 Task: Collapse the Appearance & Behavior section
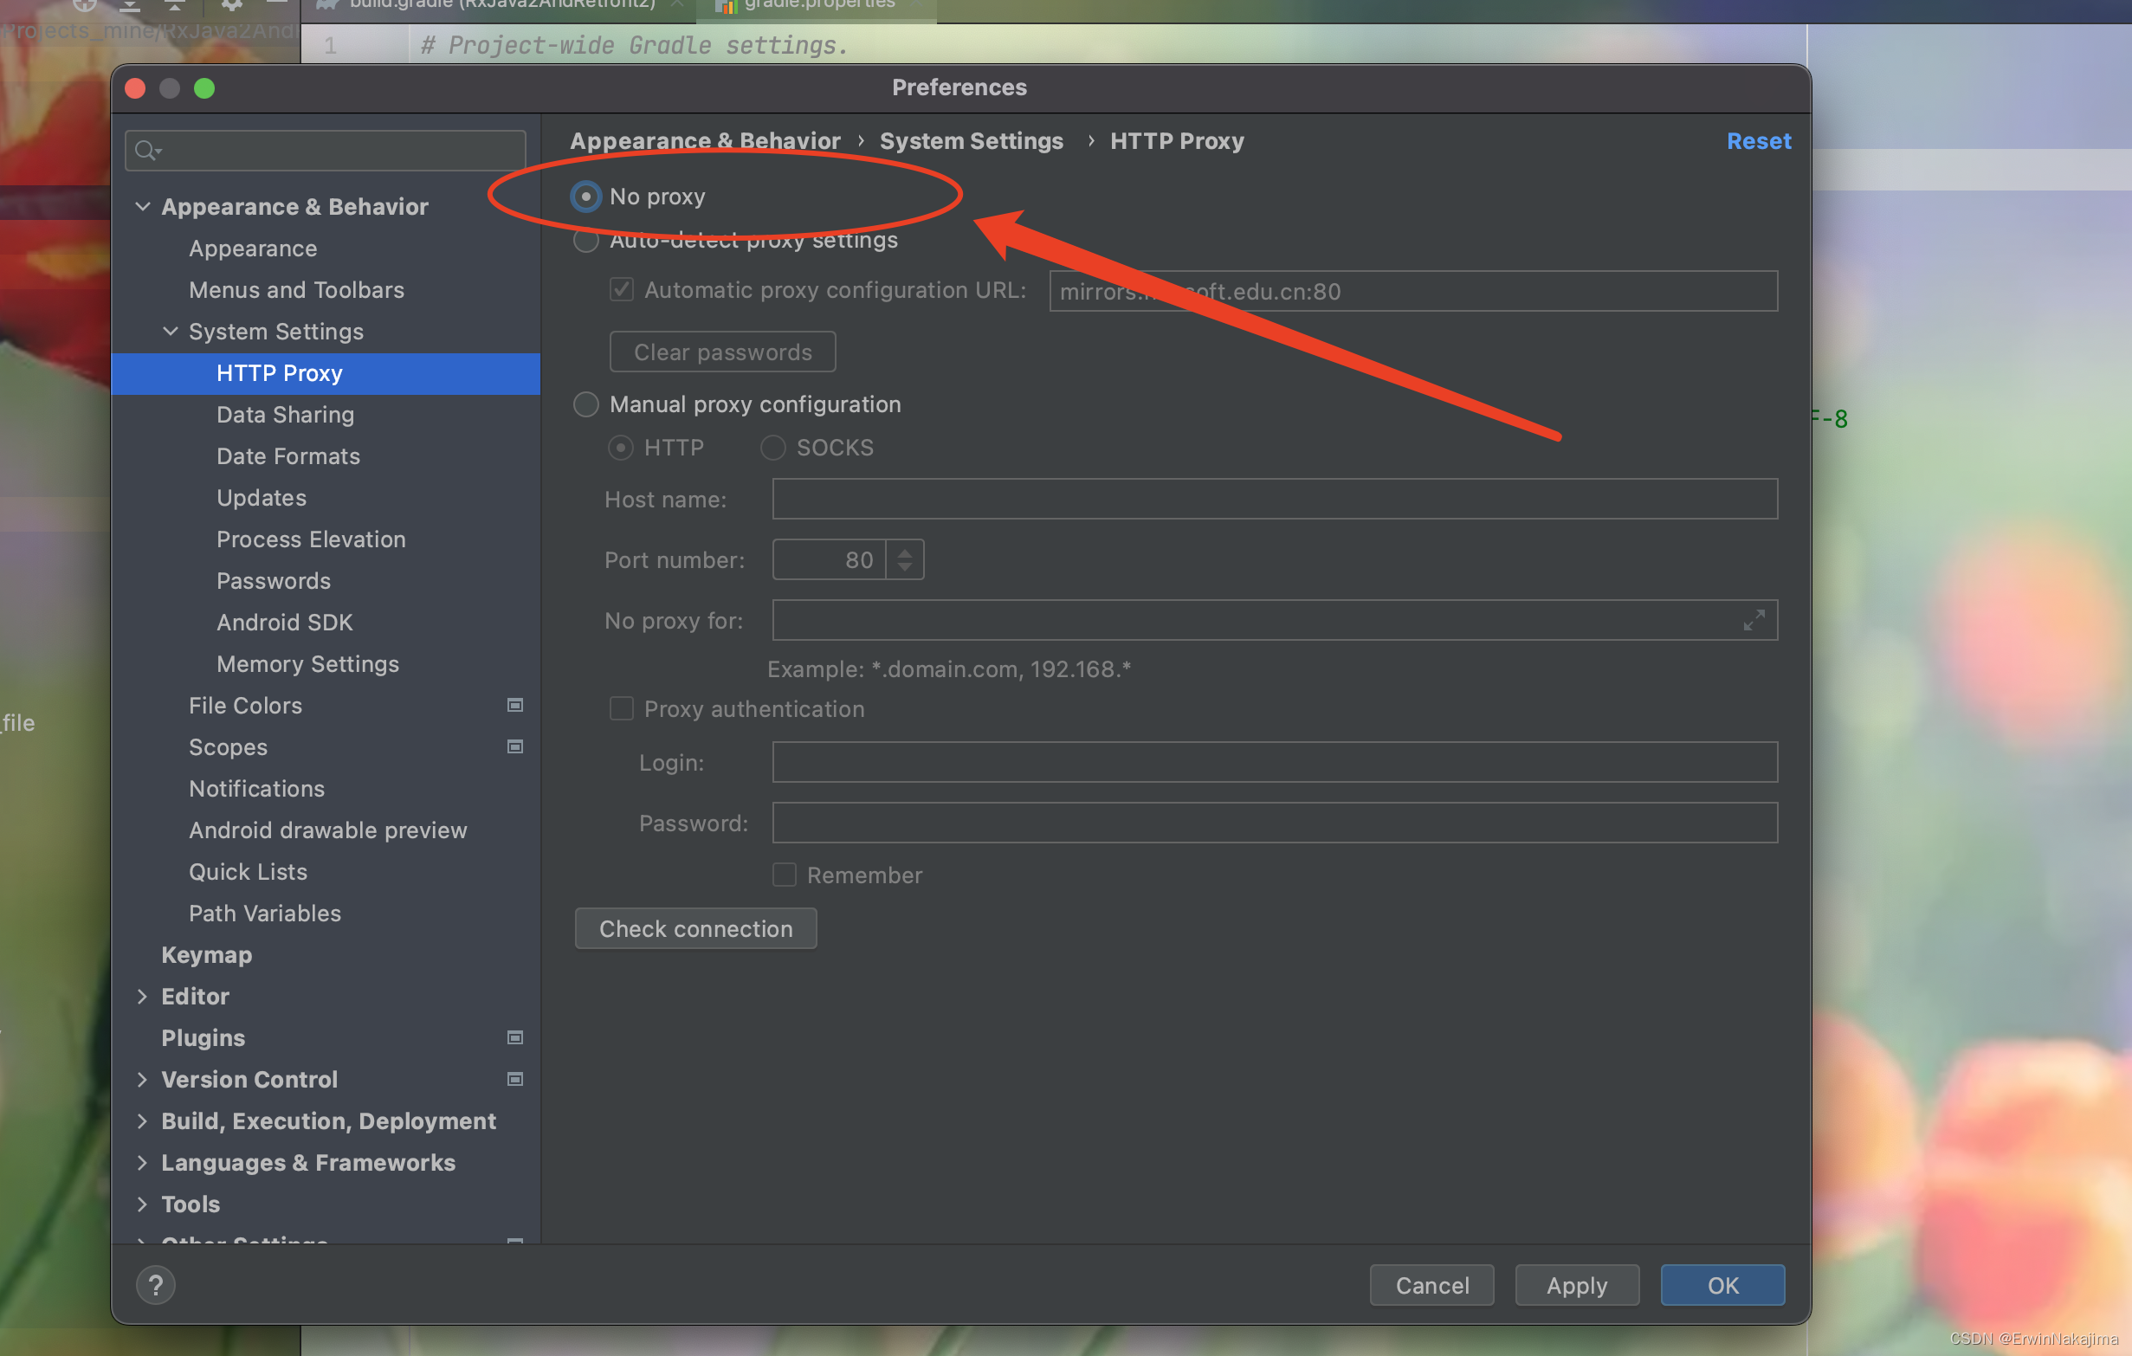(x=143, y=206)
